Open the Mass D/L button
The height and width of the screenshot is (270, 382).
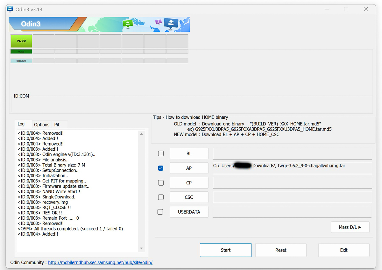pos(350,227)
